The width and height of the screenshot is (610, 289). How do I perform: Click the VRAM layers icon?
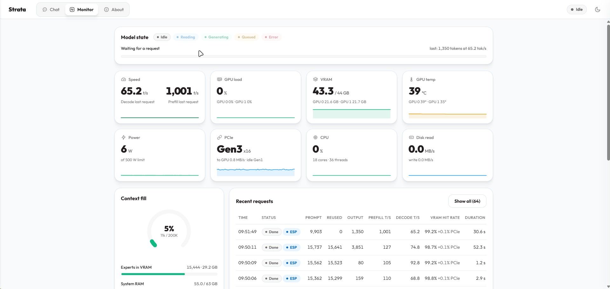pyautogui.click(x=315, y=80)
